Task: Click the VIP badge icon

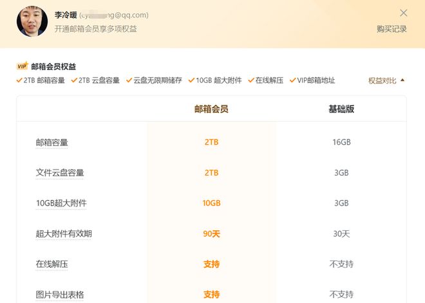Action: (x=22, y=66)
